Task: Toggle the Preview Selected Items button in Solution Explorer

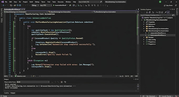Action: coord(168,12)
